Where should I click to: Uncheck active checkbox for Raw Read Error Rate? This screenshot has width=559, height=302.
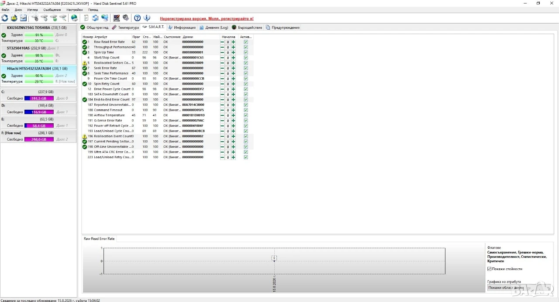[246, 42]
